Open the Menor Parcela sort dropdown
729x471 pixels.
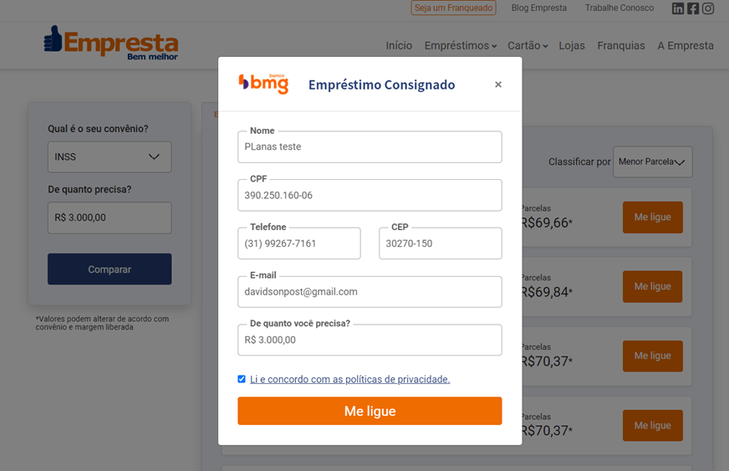click(x=652, y=161)
